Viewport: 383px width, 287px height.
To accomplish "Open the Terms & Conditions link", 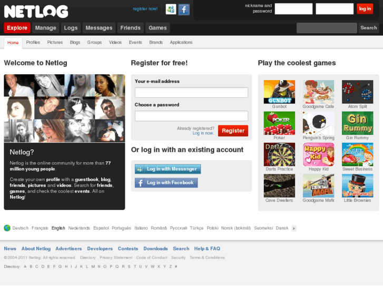I will [x=207, y=258].
